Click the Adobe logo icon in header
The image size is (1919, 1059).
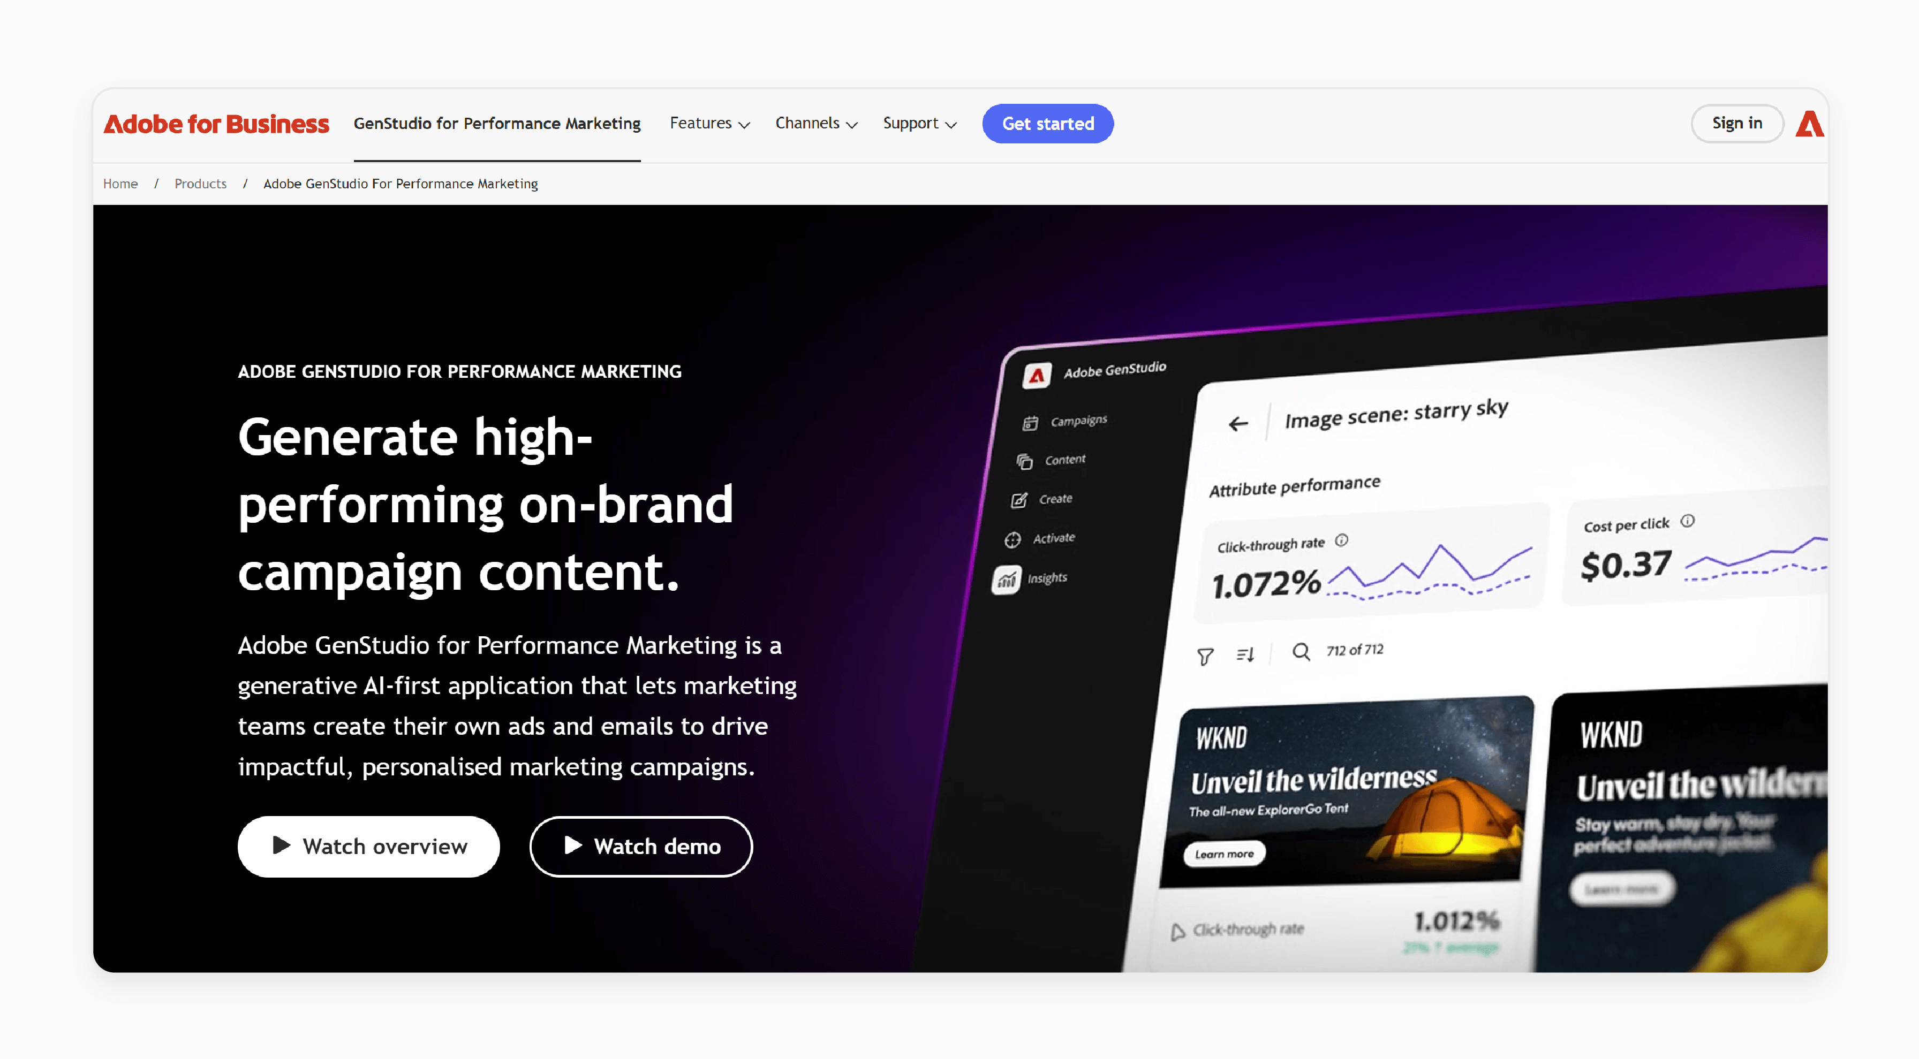click(x=1809, y=124)
